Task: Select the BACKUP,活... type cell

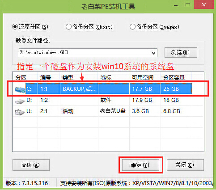Action: pyautogui.click(x=79, y=89)
